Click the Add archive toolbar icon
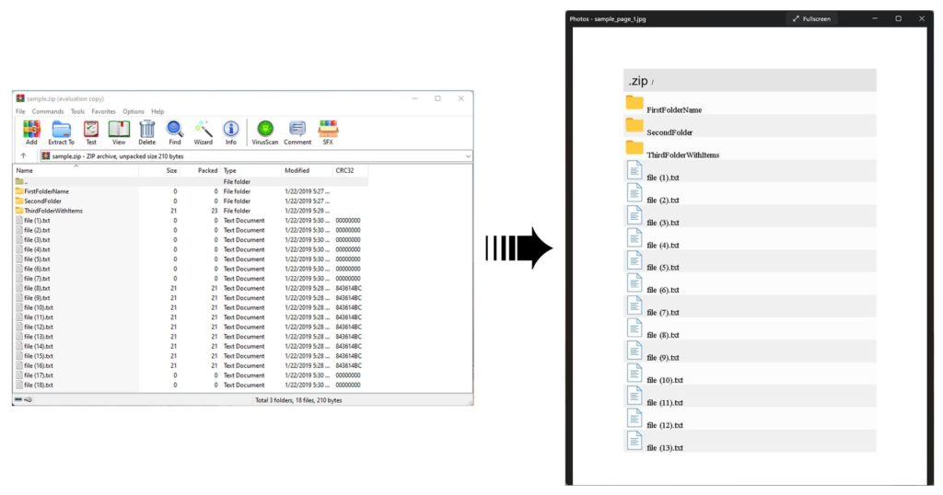943x495 pixels. pyautogui.click(x=31, y=132)
